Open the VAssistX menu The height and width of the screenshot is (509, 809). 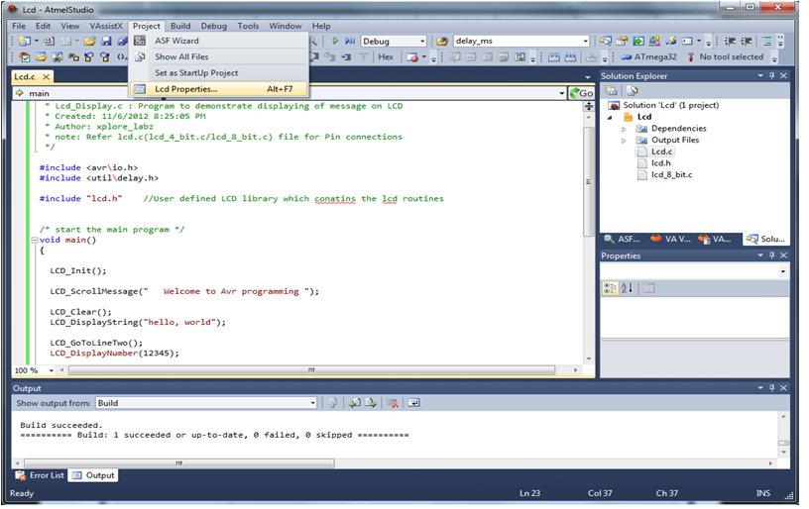tap(106, 26)
